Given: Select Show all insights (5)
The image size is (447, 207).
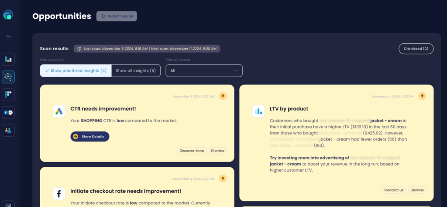Looking at the screenshot, I should pyautogui.click(x=136, y=71).
